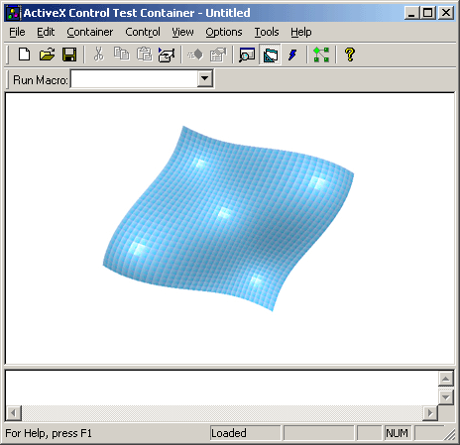The width and height of the screenshot is (460, 445).
Task: Click the New document toolbar icon
Action: 24,55
